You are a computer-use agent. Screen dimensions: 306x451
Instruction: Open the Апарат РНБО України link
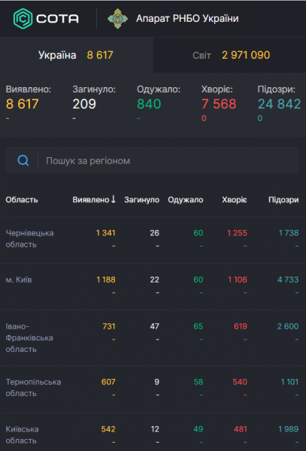click(x=187, y=19)
